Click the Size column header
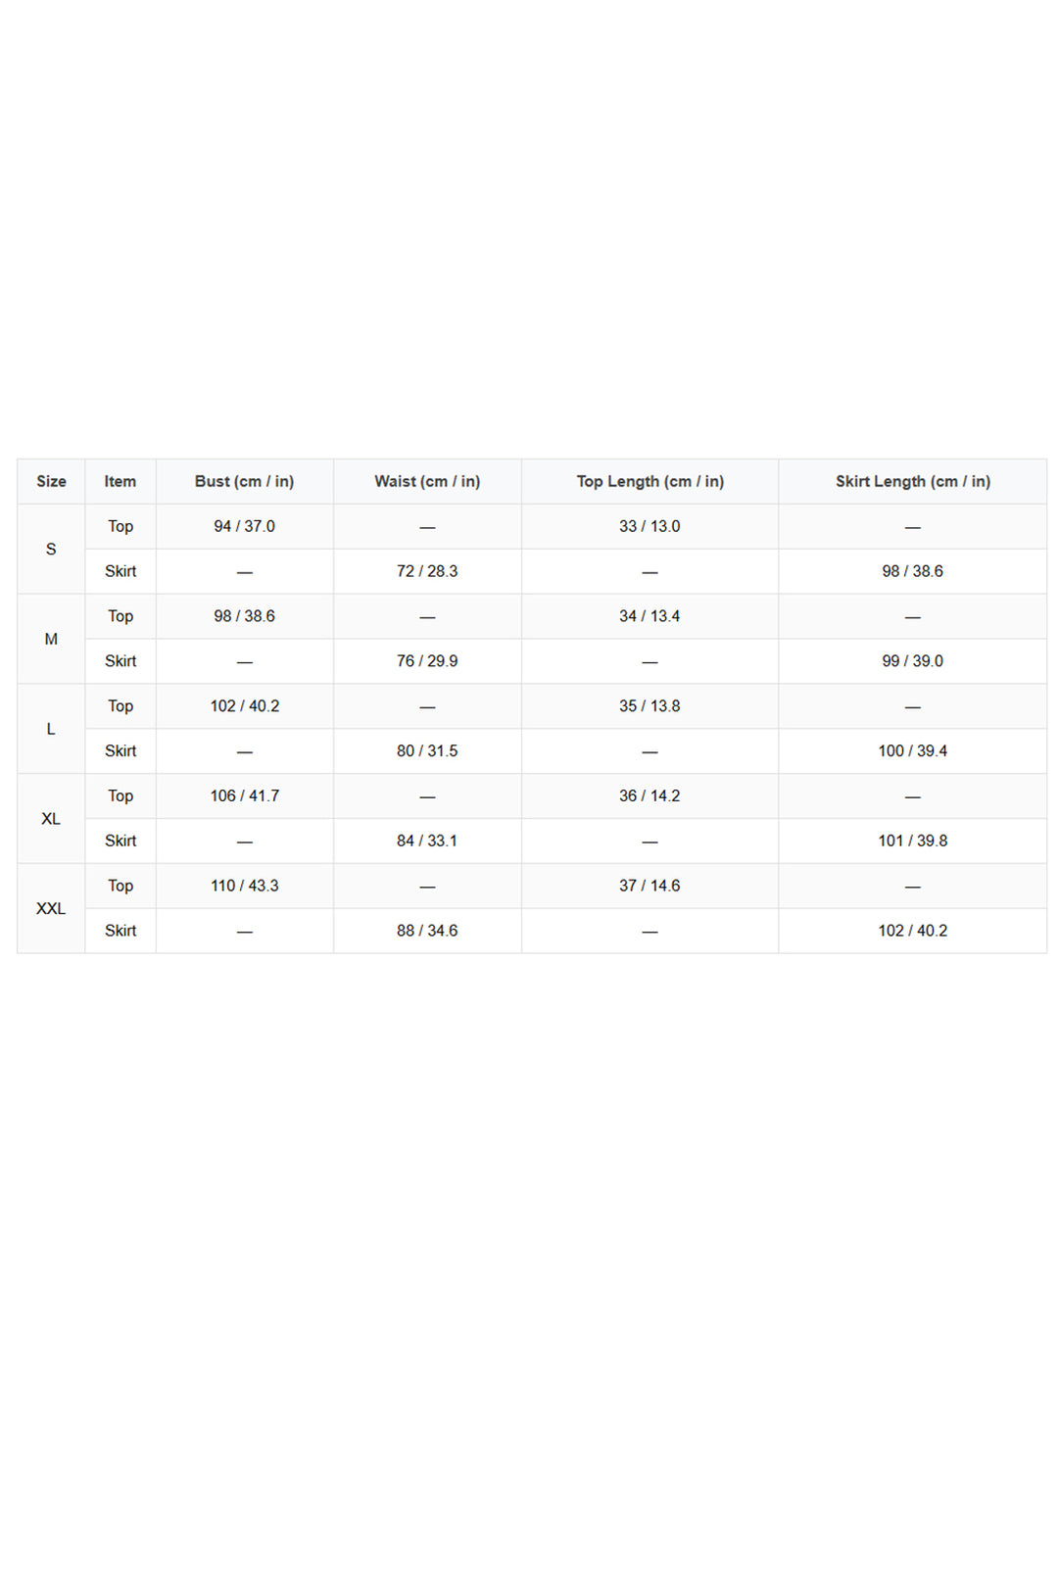Viewport: 1058px width, 1587px height. pos(51,481)
